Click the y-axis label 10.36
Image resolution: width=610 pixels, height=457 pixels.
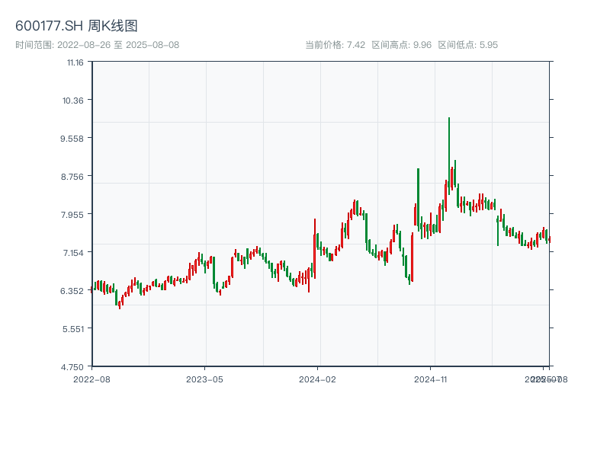point(73,101)
